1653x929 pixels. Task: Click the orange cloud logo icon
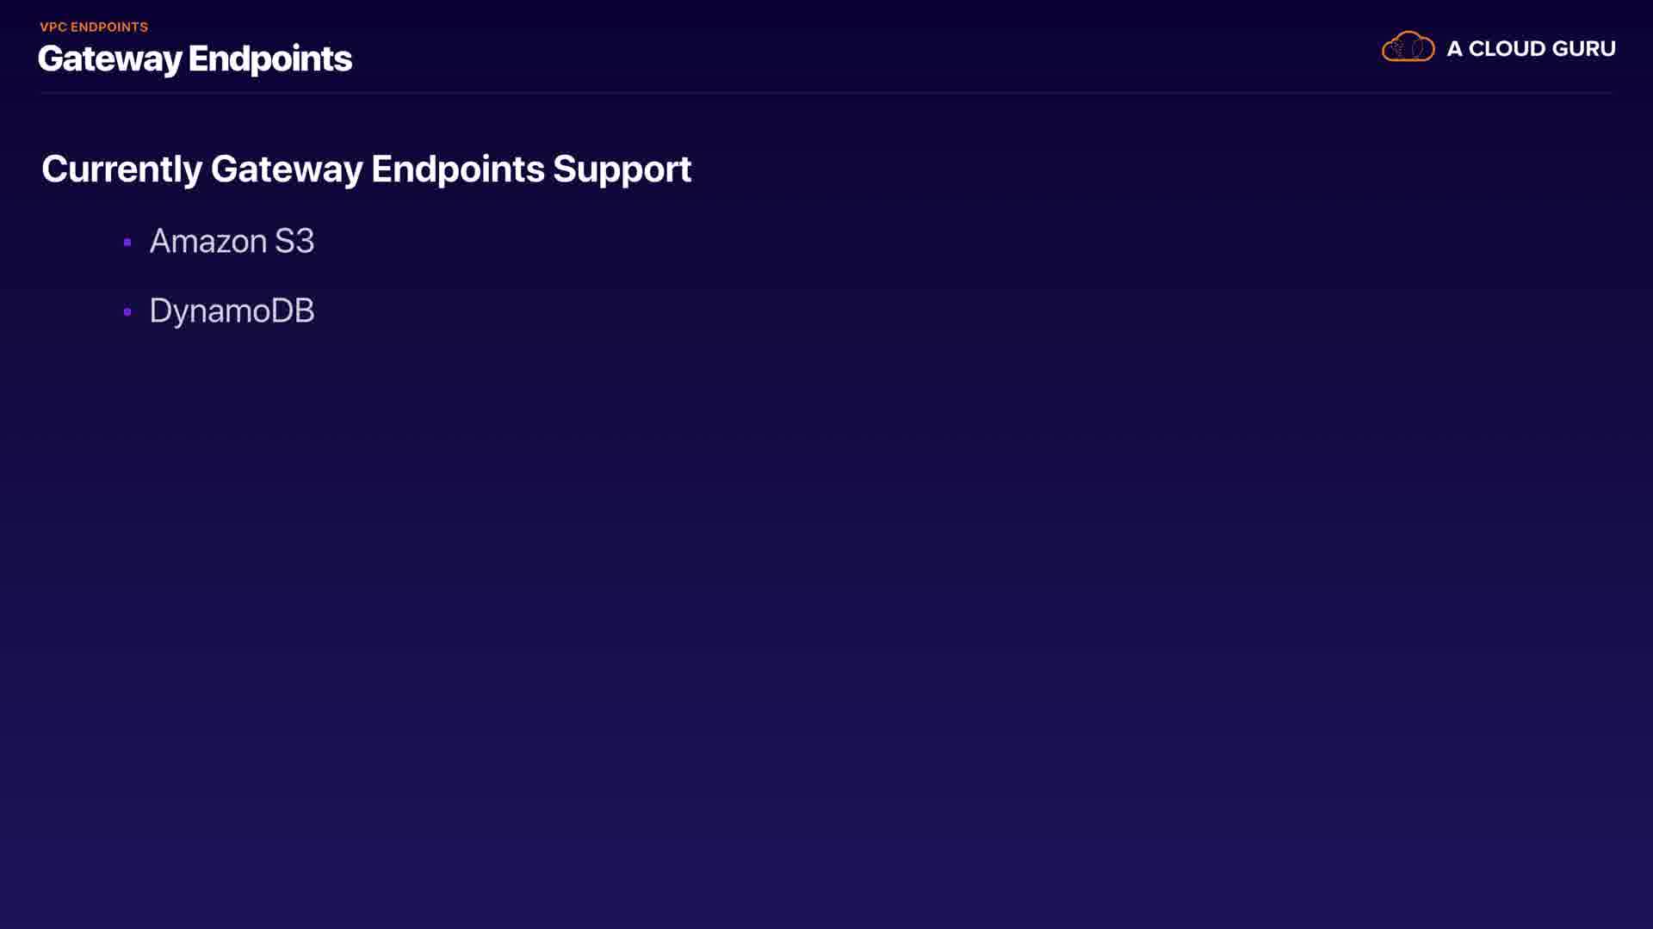click(1408, 47)
